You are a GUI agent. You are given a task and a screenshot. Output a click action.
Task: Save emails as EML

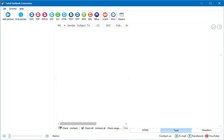pyautogui.click(x=90, y=16)
